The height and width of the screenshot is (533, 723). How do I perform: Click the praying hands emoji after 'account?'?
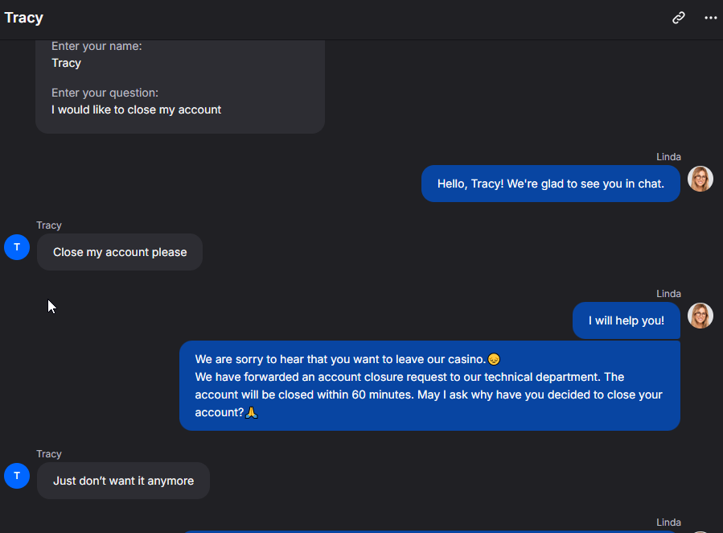point(251,412)
